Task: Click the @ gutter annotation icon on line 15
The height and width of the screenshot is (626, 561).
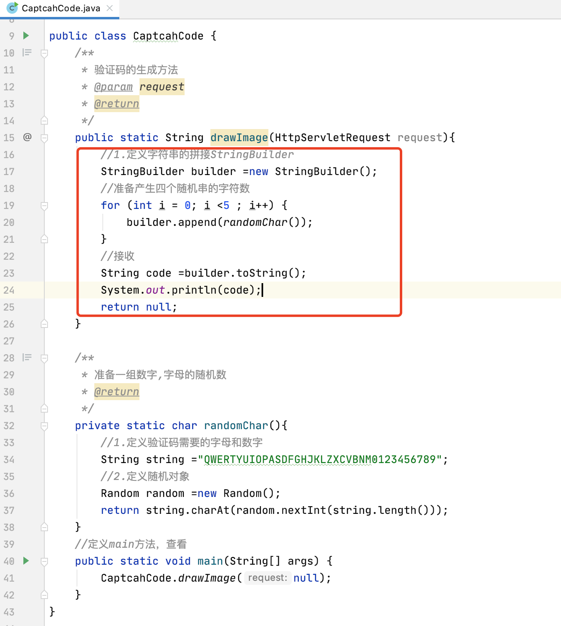Action: [x=27, y=137]
